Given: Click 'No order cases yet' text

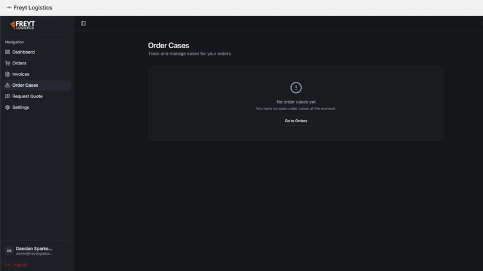Looking at the screenshot, I should (296, 102).
